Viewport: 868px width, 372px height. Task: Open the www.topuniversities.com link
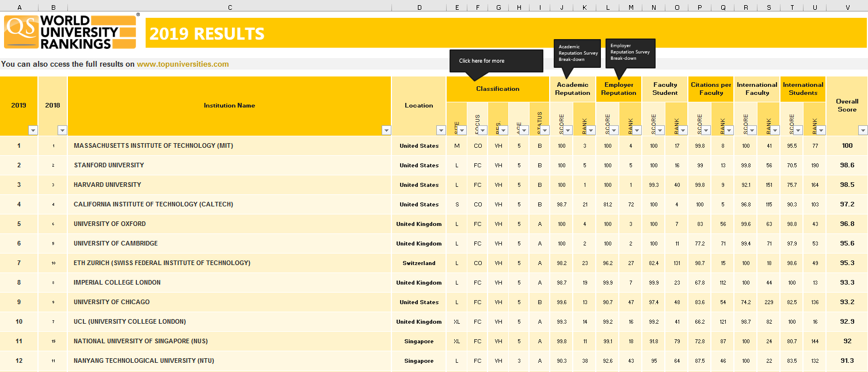coord(182,64)
